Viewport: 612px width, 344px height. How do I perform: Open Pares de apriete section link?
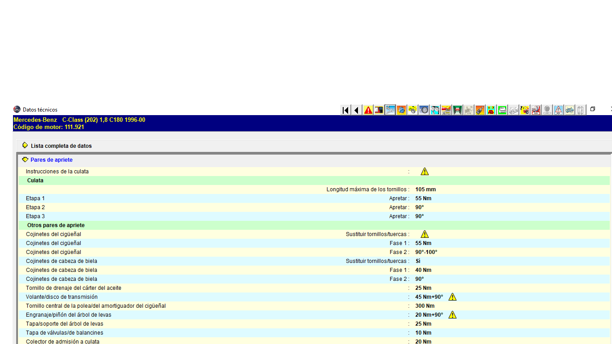click(52, 160)
